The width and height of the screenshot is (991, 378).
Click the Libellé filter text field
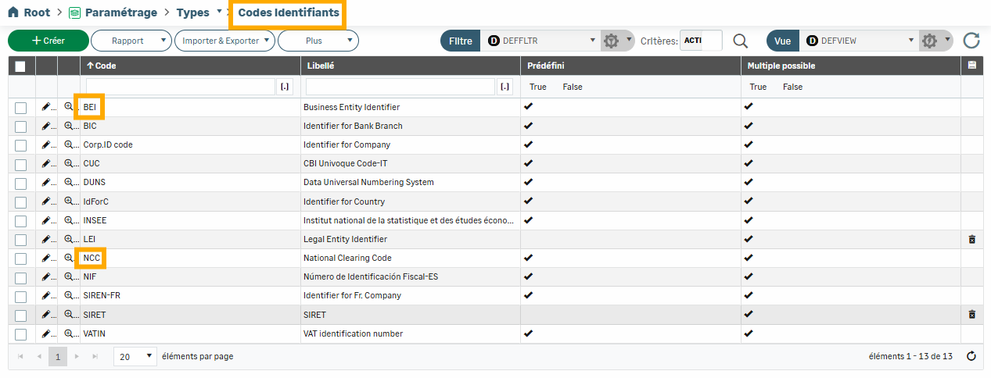coord(400,87)
